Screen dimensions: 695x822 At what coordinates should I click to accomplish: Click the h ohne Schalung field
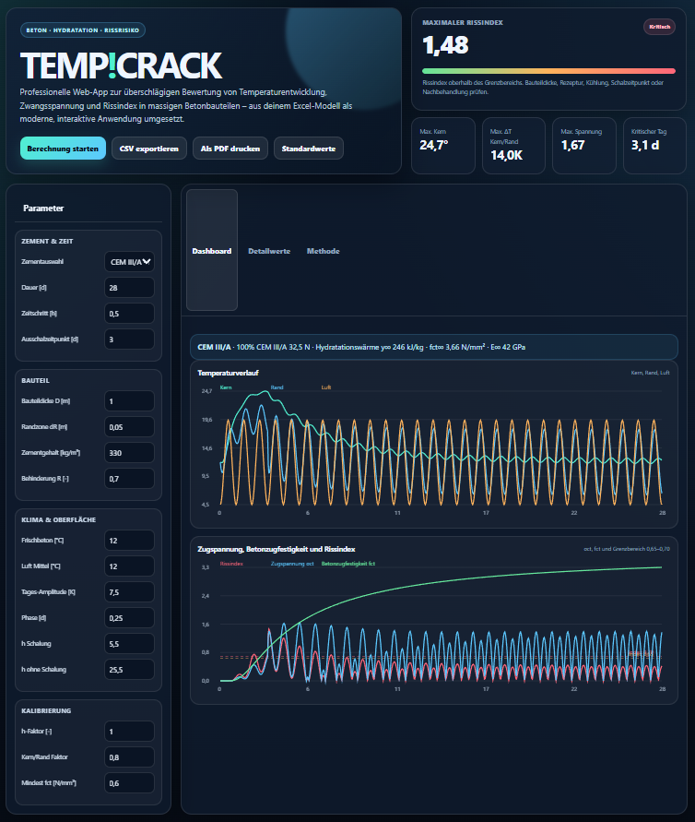129,670
